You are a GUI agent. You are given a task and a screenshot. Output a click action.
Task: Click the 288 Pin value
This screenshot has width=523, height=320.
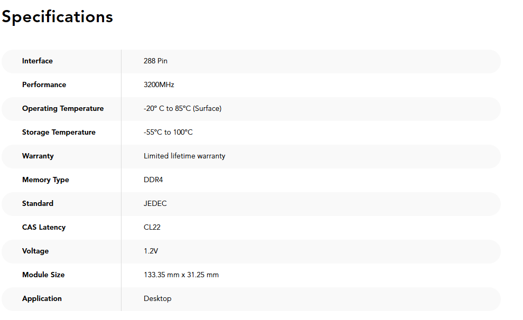155,61
